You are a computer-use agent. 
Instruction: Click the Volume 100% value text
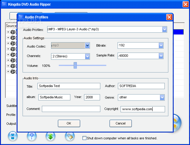pyautogui.click(x=46, y=66)
